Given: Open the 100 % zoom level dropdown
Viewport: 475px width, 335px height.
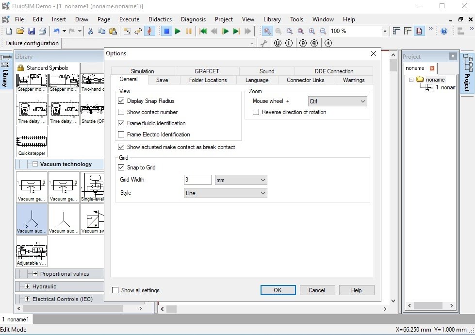Looking at the screenshot, I should tap(385, 31).
